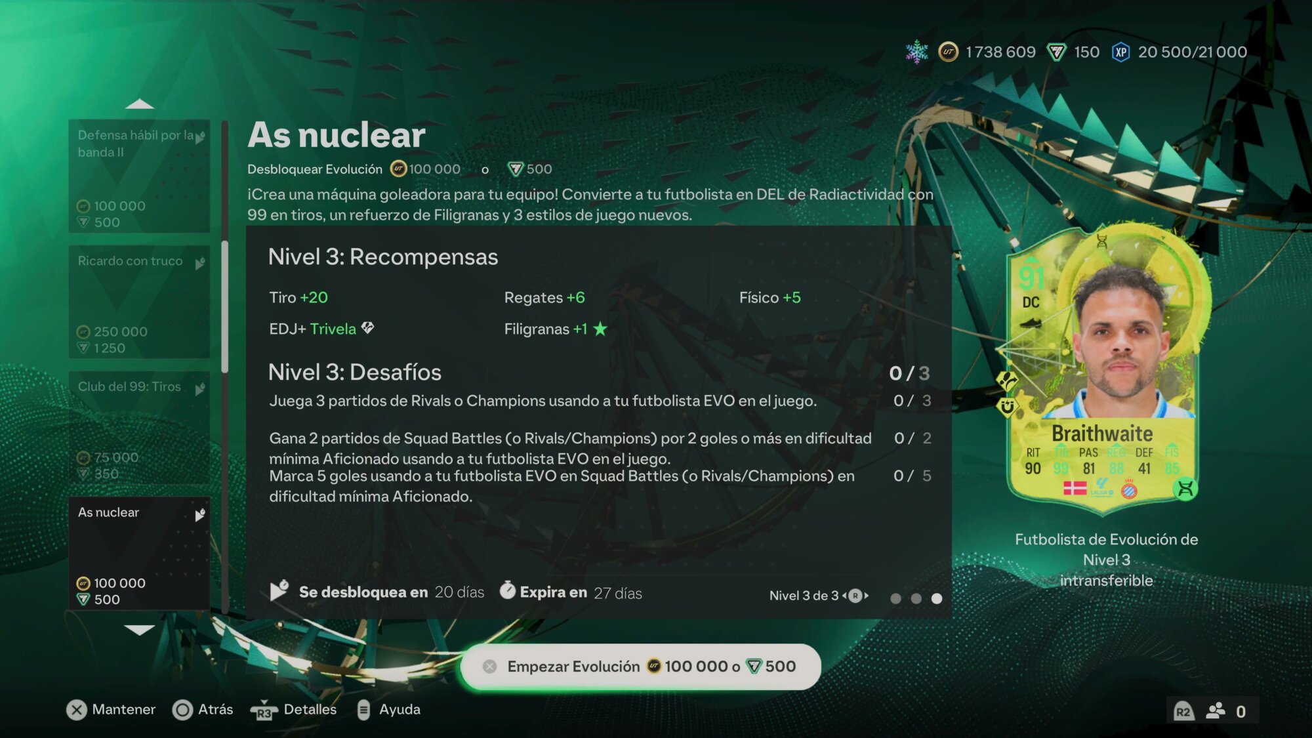The image size is (1312, 738).
Task: Click the boot icon under DC position
Action: coord(1031,323)
